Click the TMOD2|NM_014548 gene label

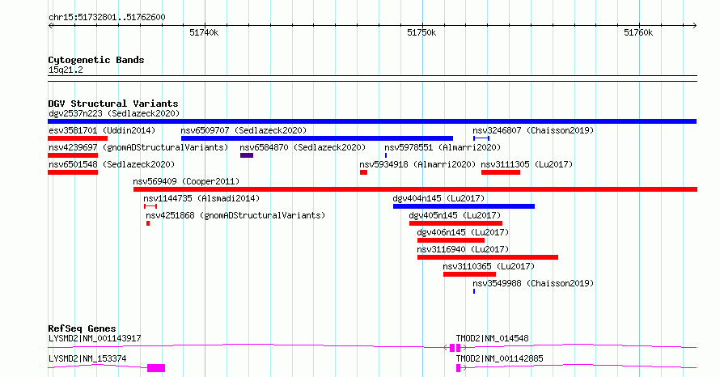point(492,338)
